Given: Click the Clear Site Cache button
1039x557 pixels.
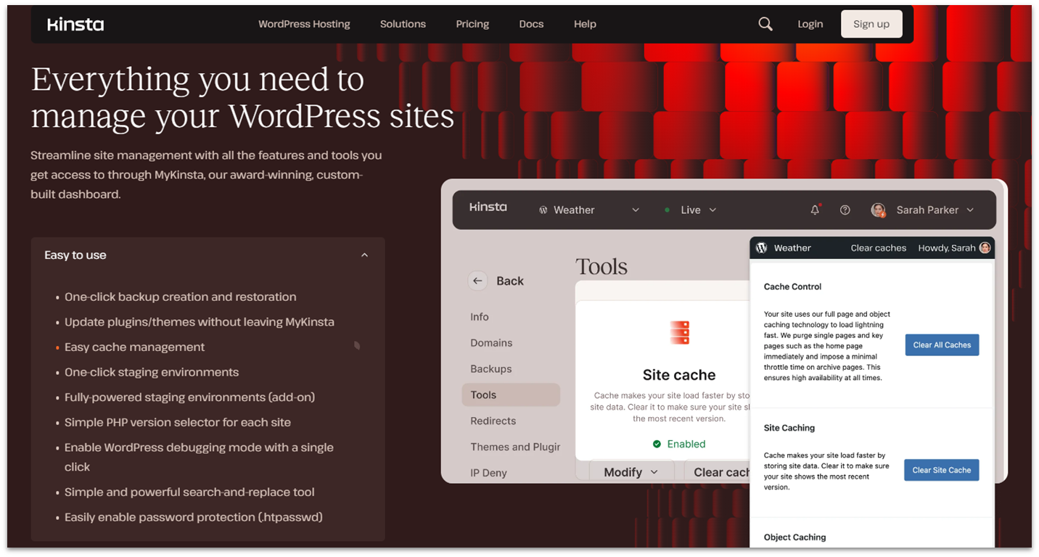Looking at the screenshot, I should coord(942,470).
